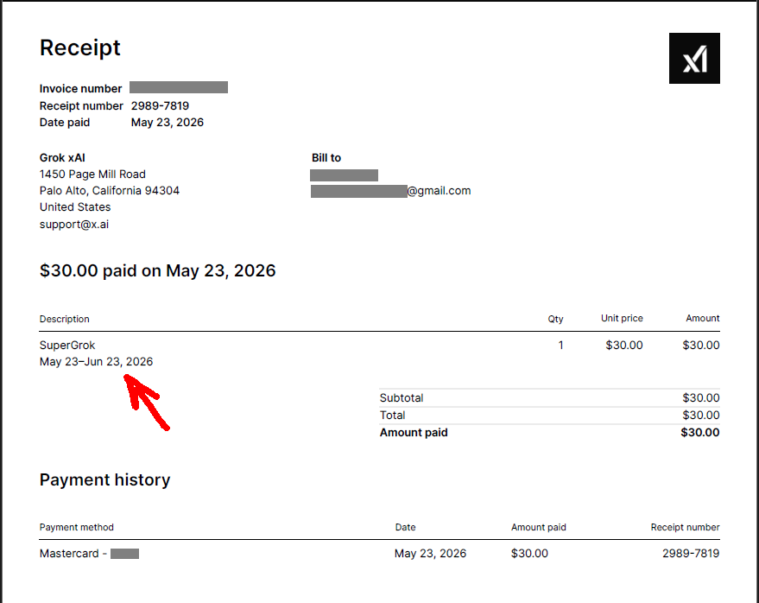Click the 'Description' column header

65,319
